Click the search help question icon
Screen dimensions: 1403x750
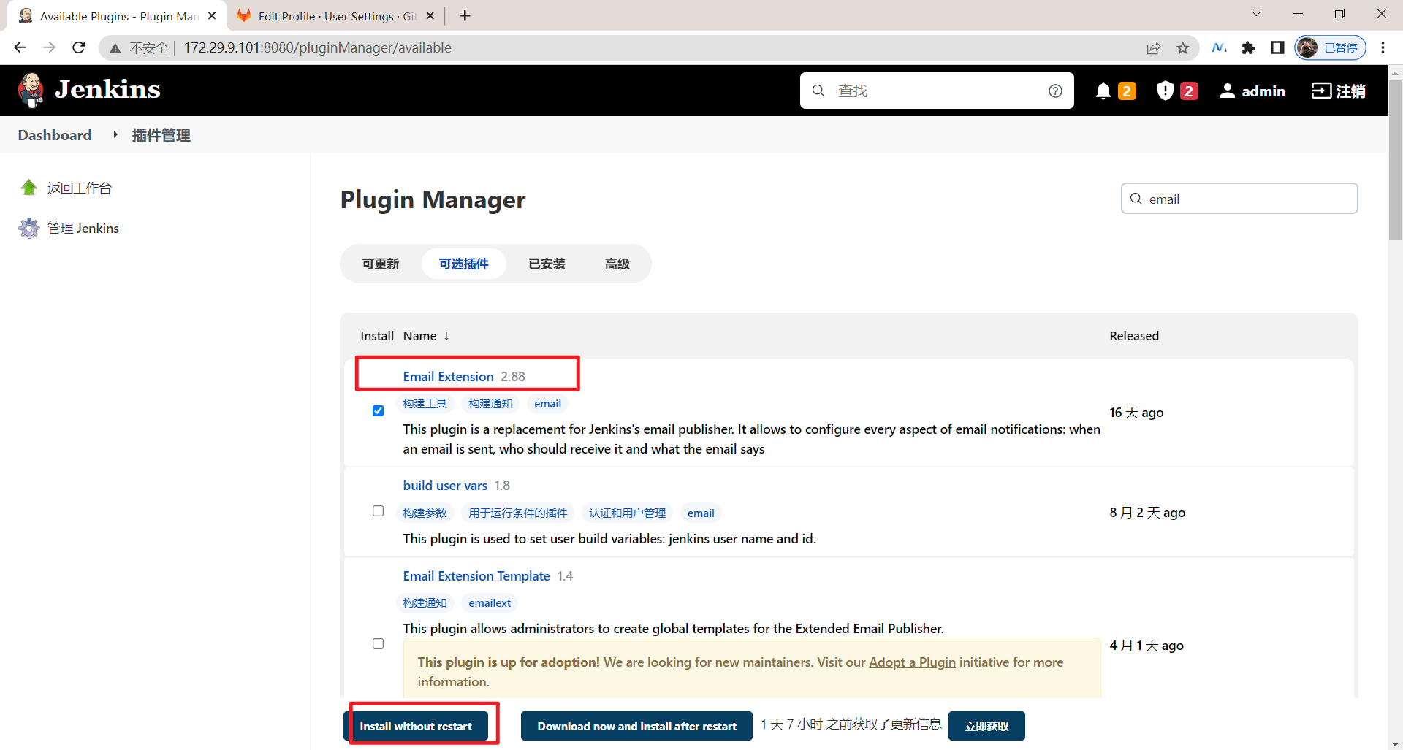pyautogui.click(x=1055, y=91)
